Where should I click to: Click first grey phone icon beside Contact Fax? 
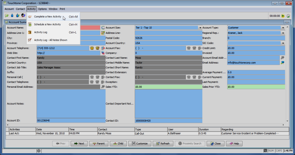pyautogui.click(x=189, y=77)
